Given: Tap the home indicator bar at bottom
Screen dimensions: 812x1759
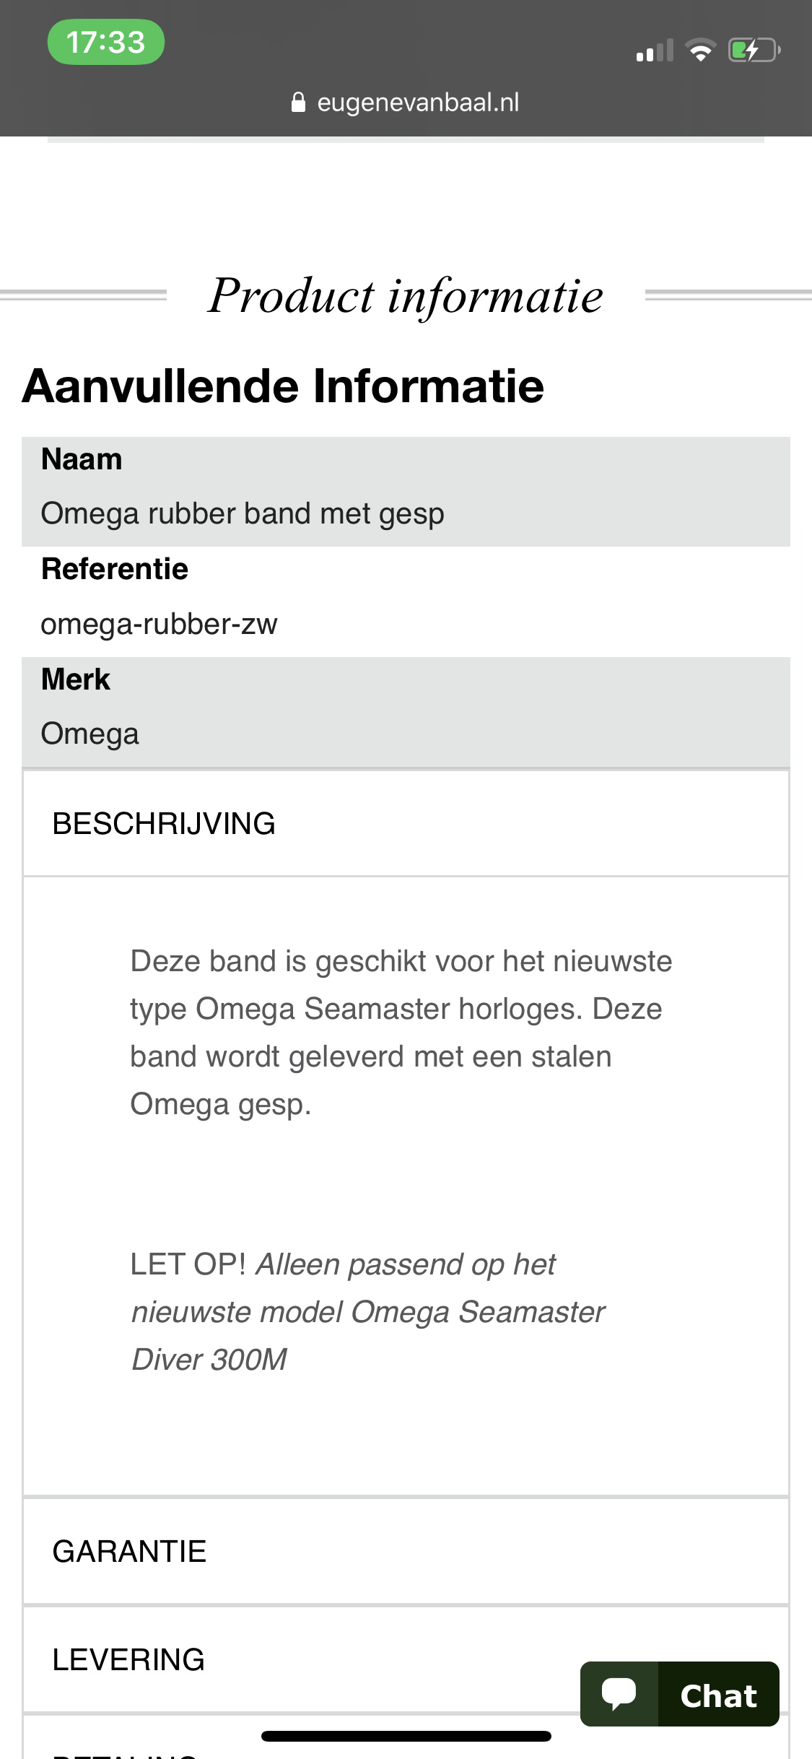Looking at the screenshot, I should [406, 1736].
